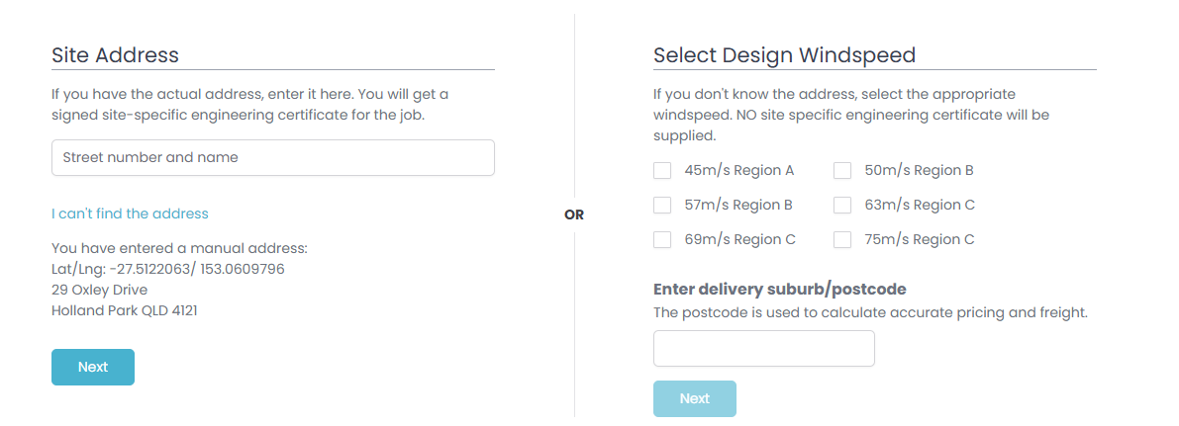This screenshot has height=426, width=1179.
Task: Tick the 45m/s Region A checkbox
Action: (662, 170)
